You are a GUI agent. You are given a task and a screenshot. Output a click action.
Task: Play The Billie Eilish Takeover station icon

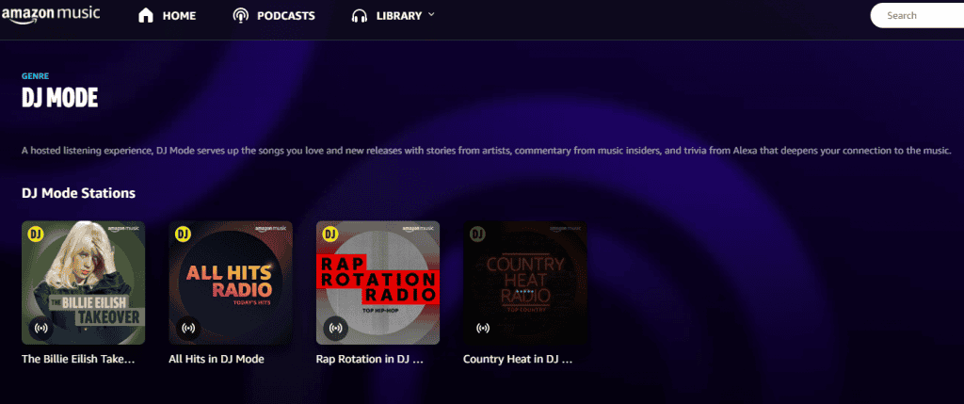[40, 328]
